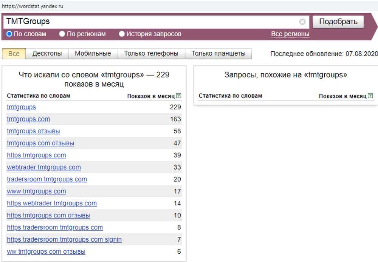
Task: Open the help icon in the similar queries panel
Action: tap(370, 96)
